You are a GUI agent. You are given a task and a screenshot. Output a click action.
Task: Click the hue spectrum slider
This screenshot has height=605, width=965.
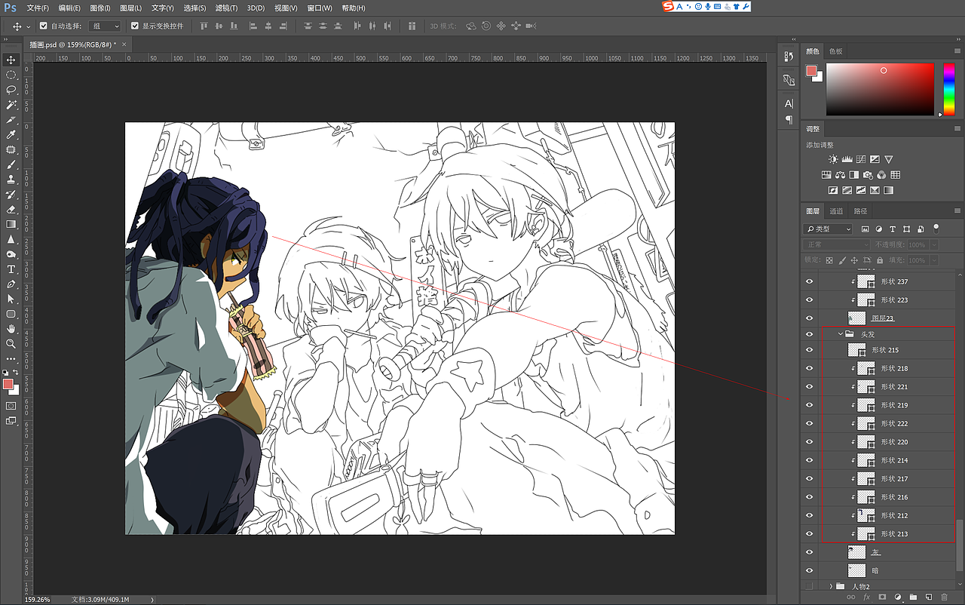(949, 89)
